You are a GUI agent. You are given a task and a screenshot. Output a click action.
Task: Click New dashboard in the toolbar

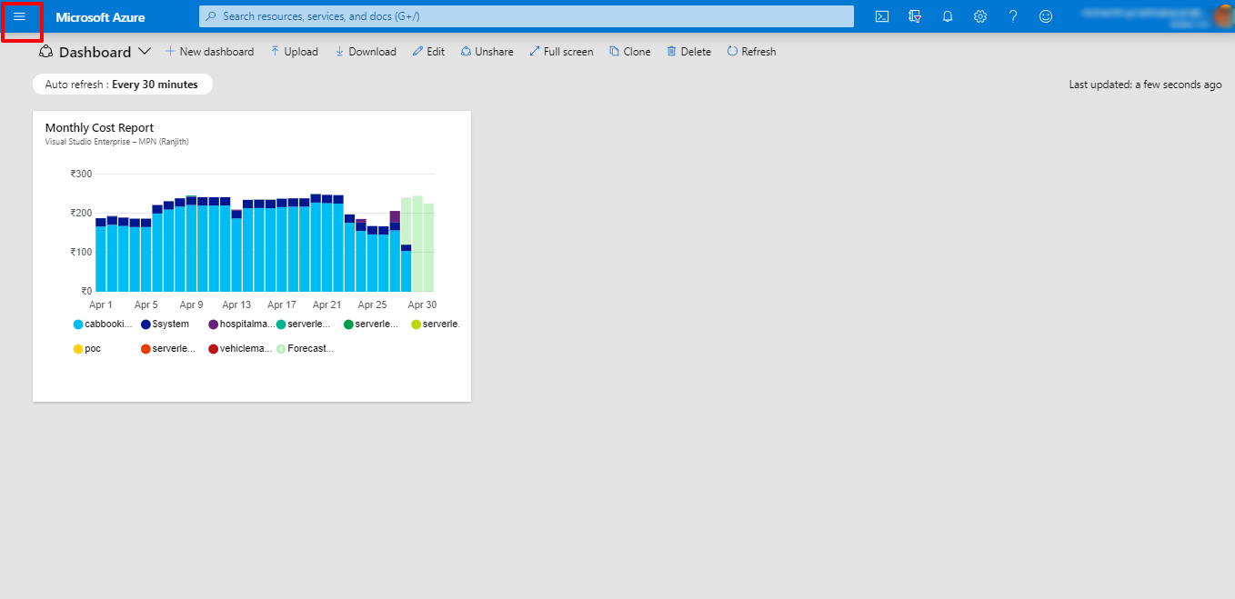209,52
